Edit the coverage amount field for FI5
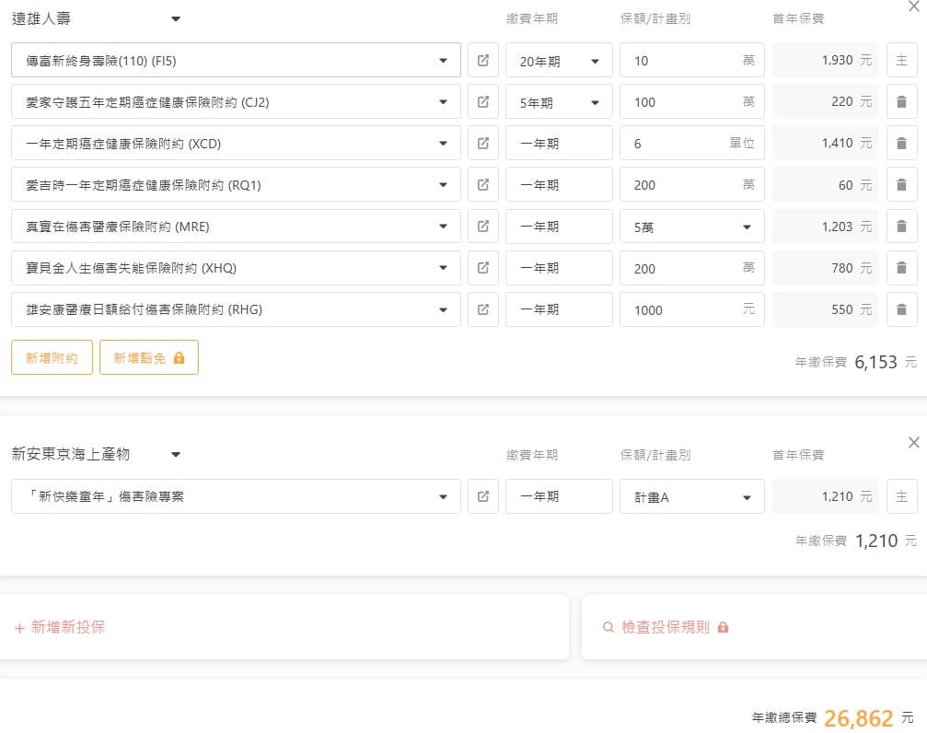 (681, 61)
